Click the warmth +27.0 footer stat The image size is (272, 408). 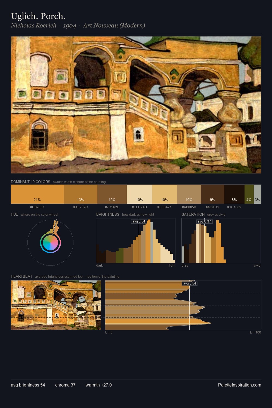point(99,385)
